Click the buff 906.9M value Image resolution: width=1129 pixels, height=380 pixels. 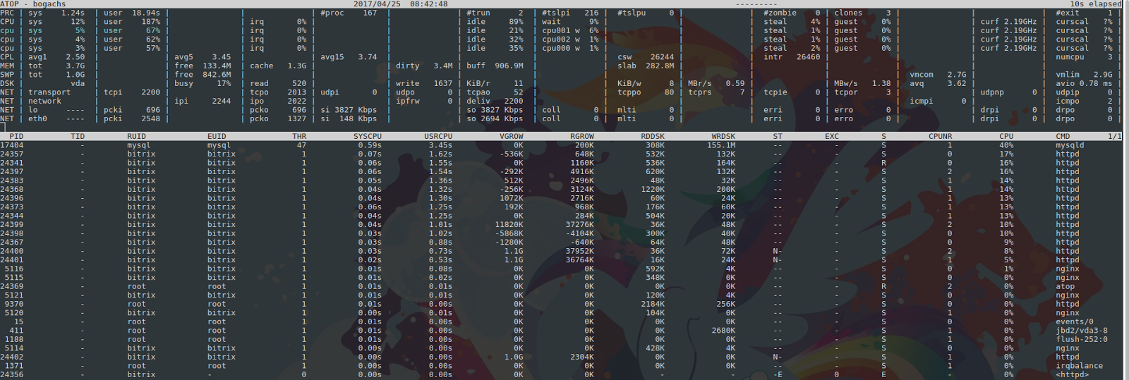[495, 66]
